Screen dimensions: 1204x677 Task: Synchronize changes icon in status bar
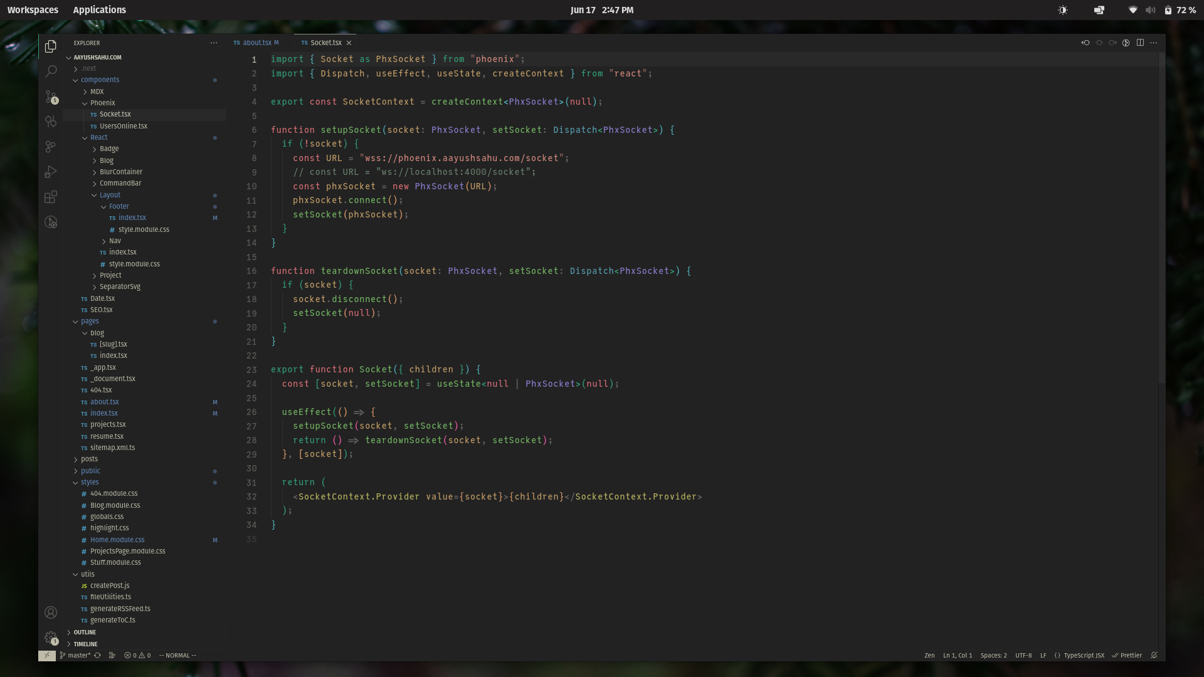pyautogui.click(x=97, y=655)
